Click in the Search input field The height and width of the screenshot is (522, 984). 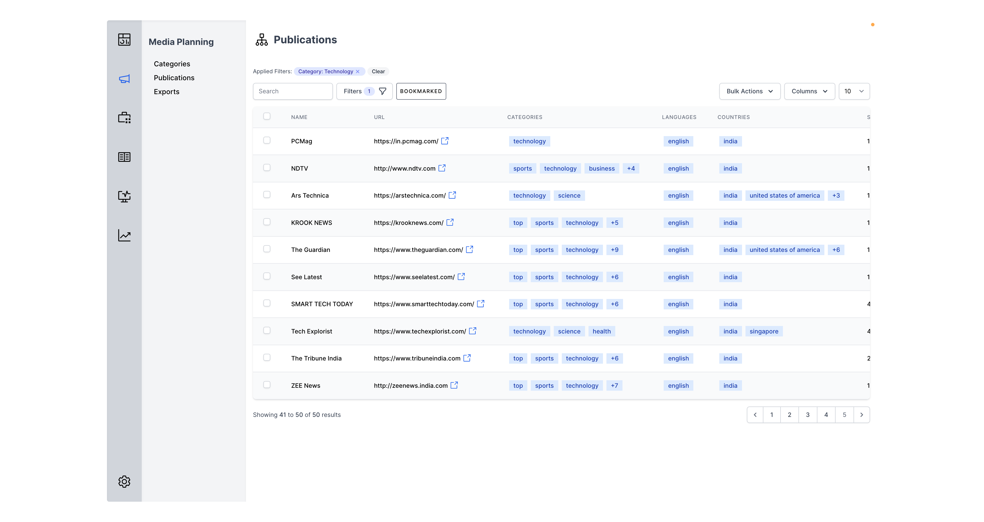293,91
